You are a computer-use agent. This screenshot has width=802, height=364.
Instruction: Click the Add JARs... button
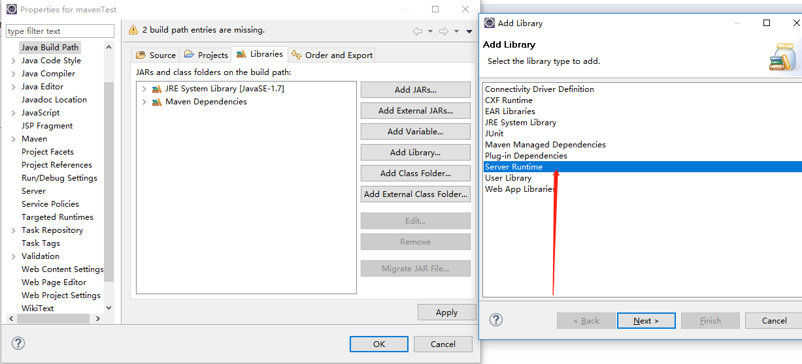pos(416,90)
